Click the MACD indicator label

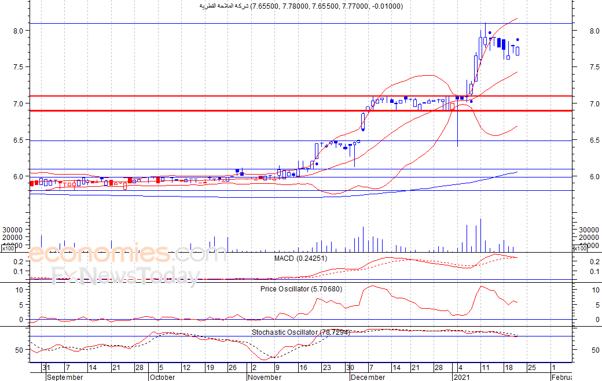300,258
